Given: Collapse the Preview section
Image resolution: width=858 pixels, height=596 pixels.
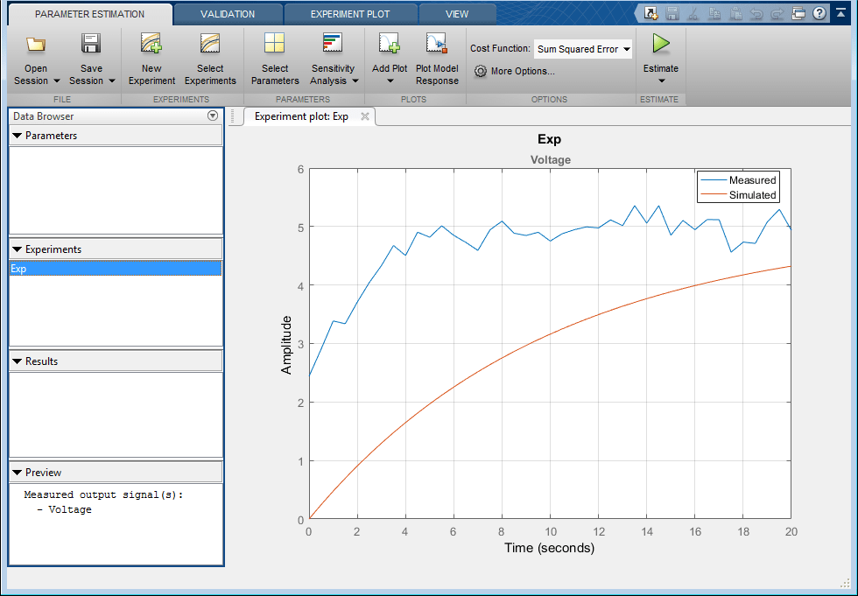Looking at the screenshot, I should click(x=17, y=473).
